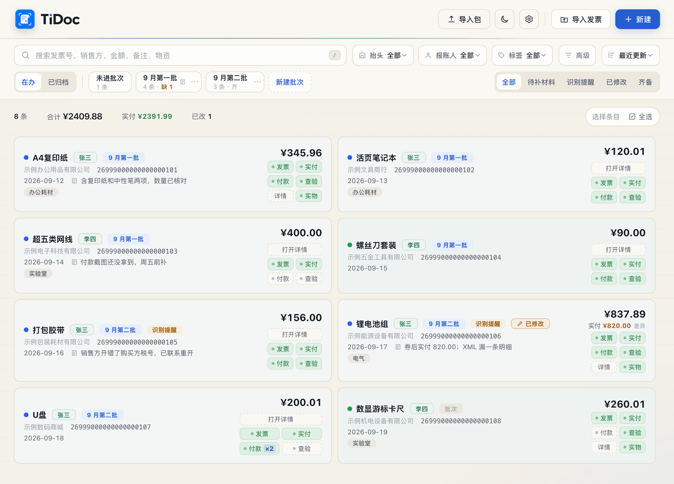Click the 新建 button
The height and width of the screenshot is (484, 674).
tap(637, 19)
